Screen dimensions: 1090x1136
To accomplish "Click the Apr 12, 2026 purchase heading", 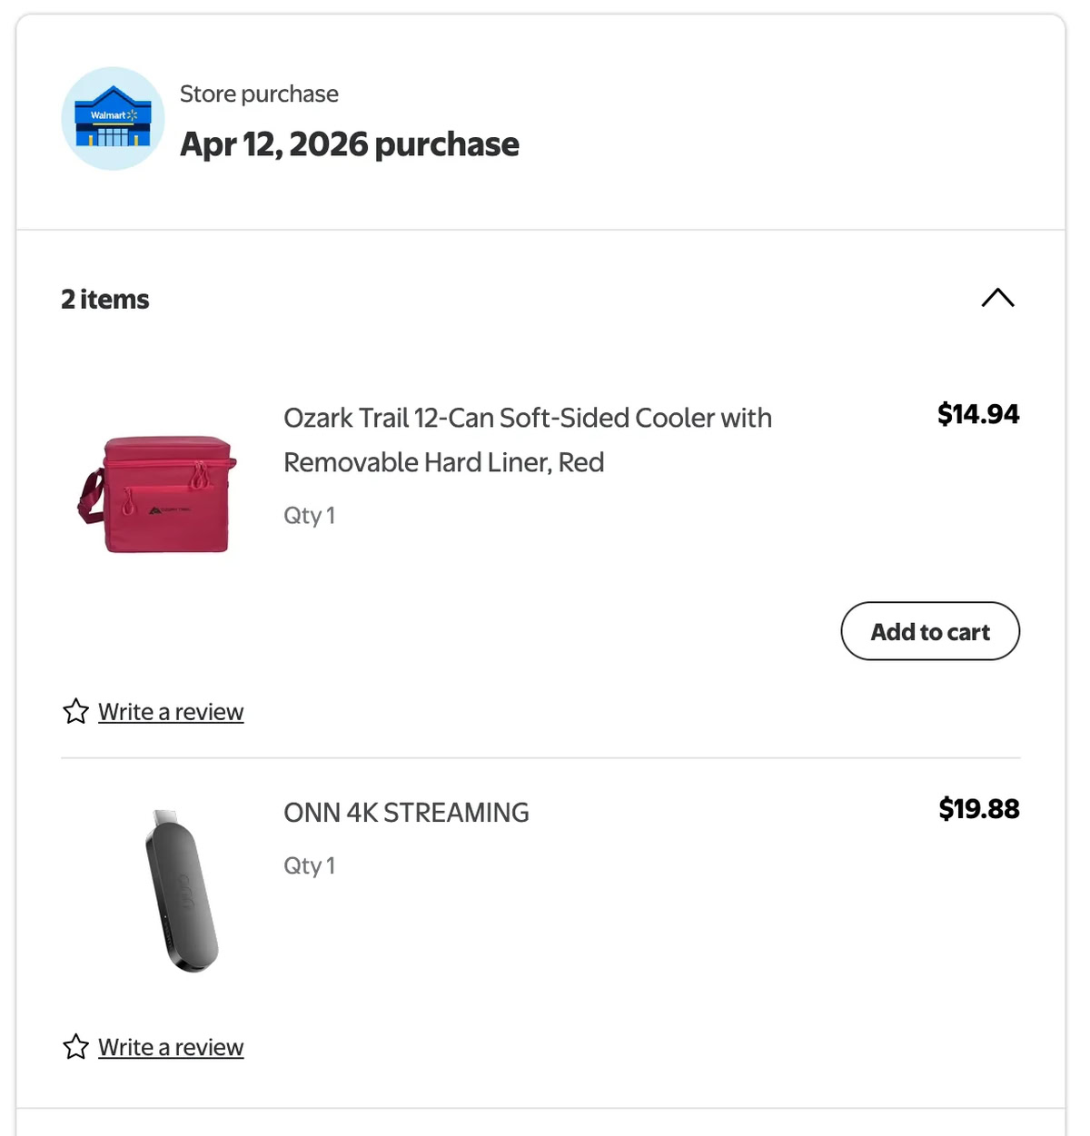I will click(350, 143).
